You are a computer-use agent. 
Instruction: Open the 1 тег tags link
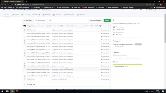point(49,20)
